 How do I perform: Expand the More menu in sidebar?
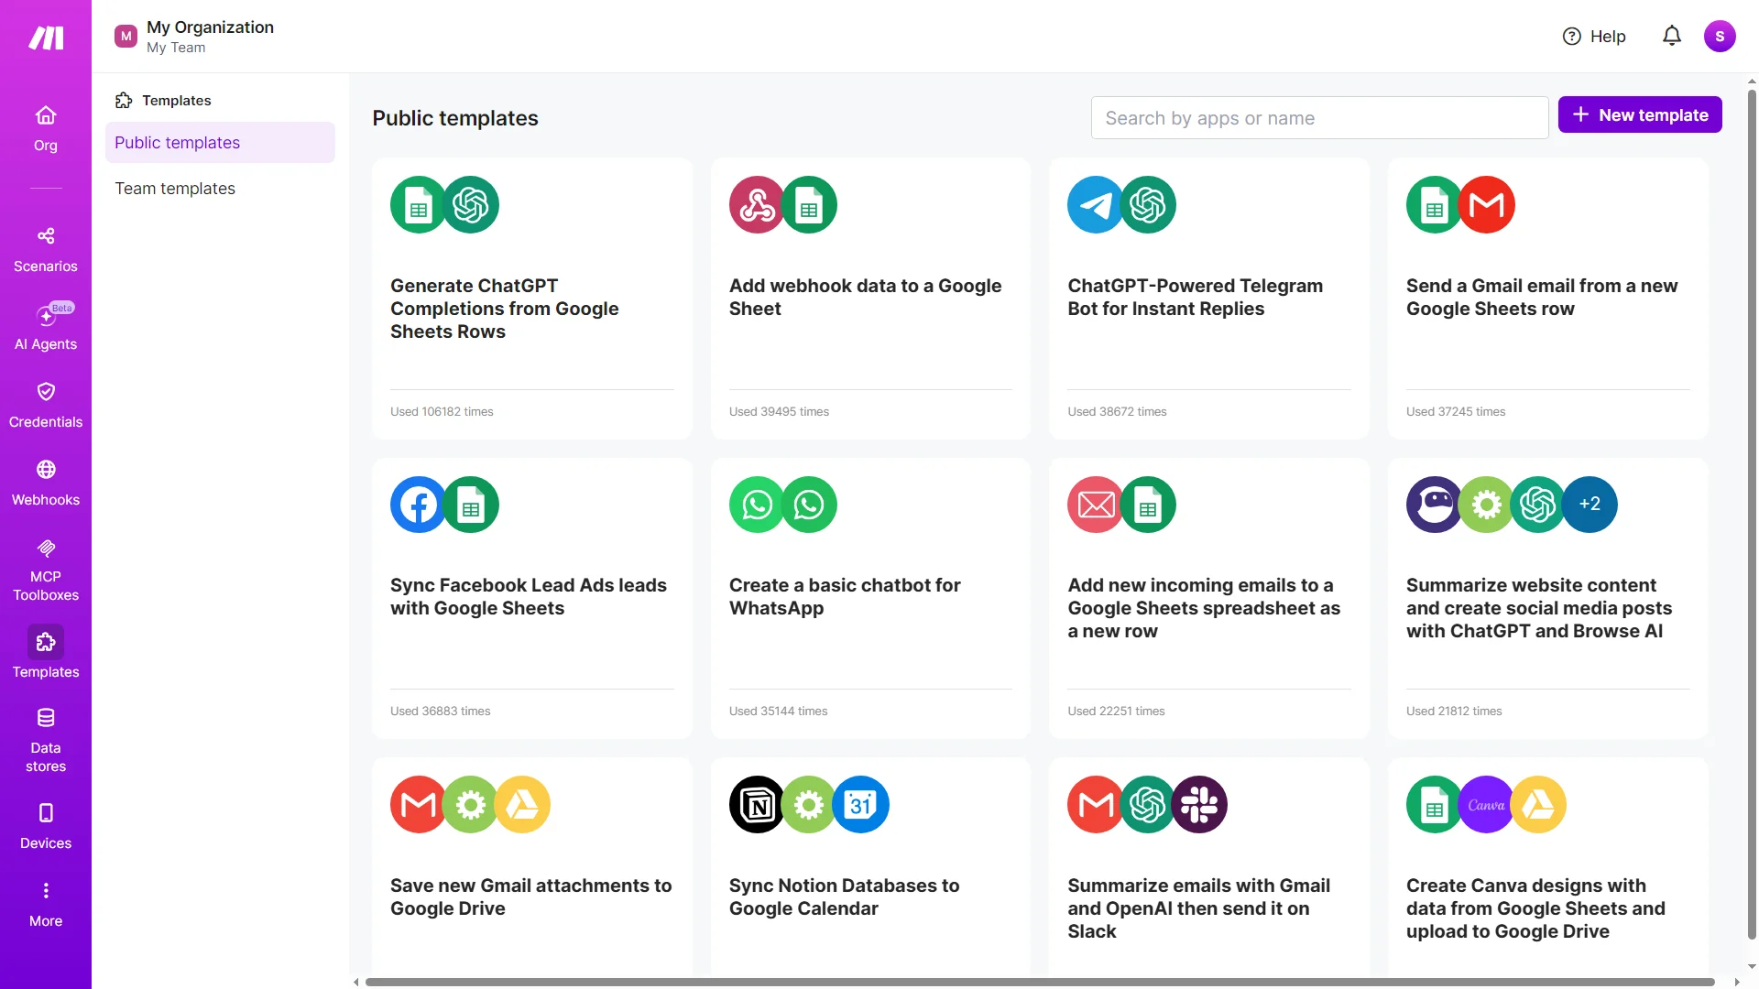pos(46,903)
